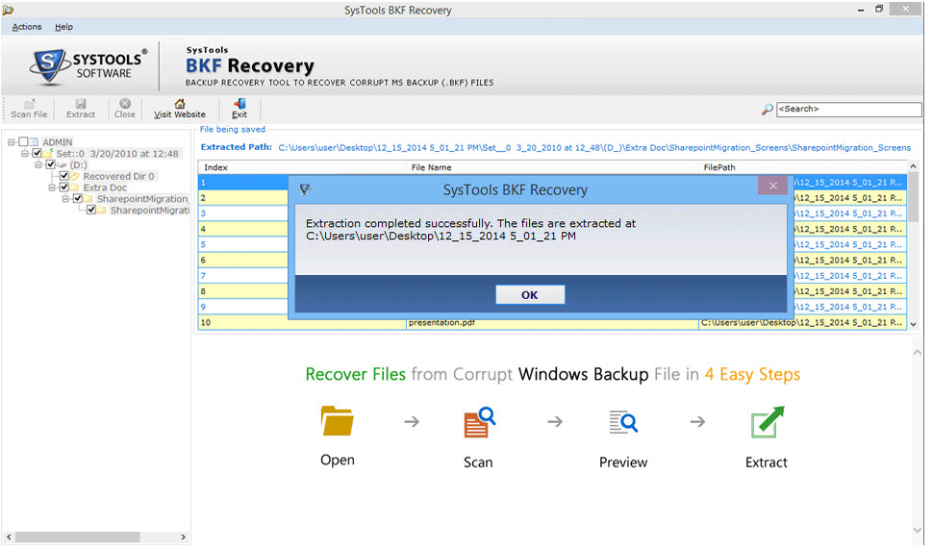
Task: Toggle the Set::0 3/20/2010 checkbox
Action: tap(37, 153)
